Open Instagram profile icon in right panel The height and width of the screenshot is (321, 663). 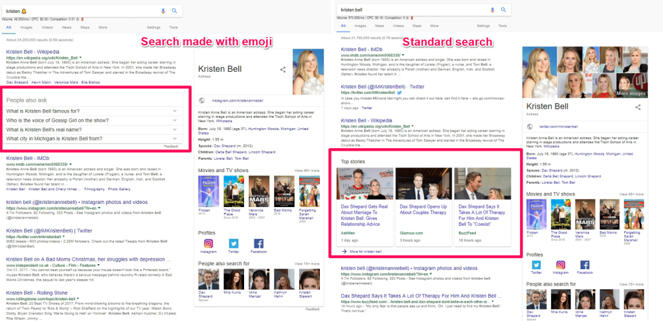click(561, 265)
